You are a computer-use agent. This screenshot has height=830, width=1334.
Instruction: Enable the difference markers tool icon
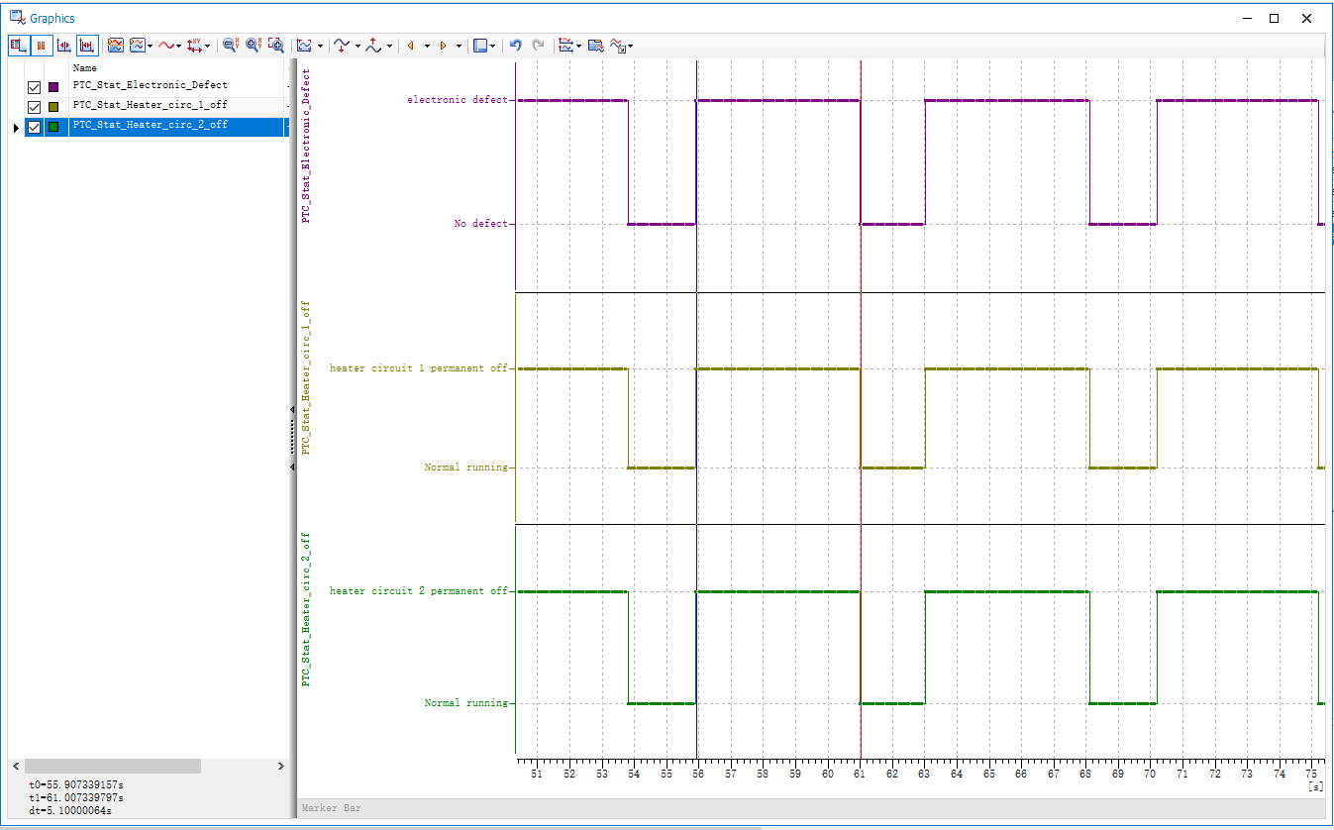[87, 45]
